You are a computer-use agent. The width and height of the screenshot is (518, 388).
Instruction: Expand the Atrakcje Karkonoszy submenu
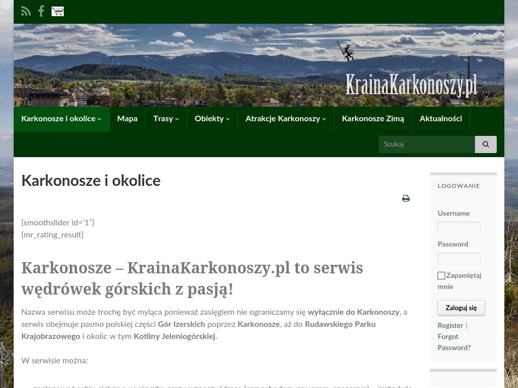coord(286,119)
